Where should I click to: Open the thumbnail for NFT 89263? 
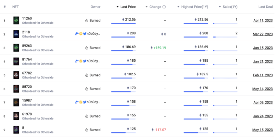[x=16, y=48]
